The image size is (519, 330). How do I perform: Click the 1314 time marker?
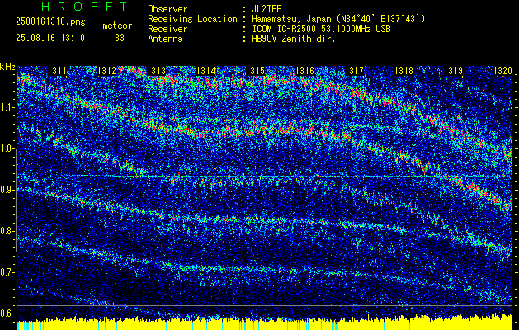point(206,70)
